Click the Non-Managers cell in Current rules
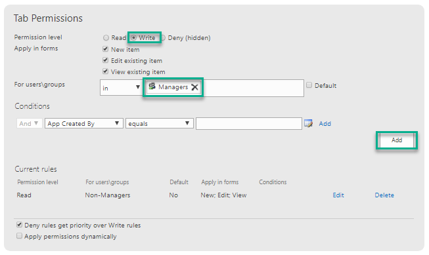The height and width of the screenshot is (255, 429). tap(108, 195)
